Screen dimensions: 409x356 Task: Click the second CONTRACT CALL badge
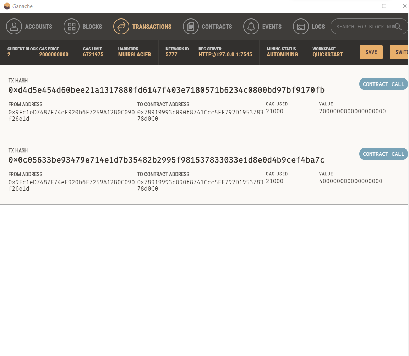click(383, 154)
